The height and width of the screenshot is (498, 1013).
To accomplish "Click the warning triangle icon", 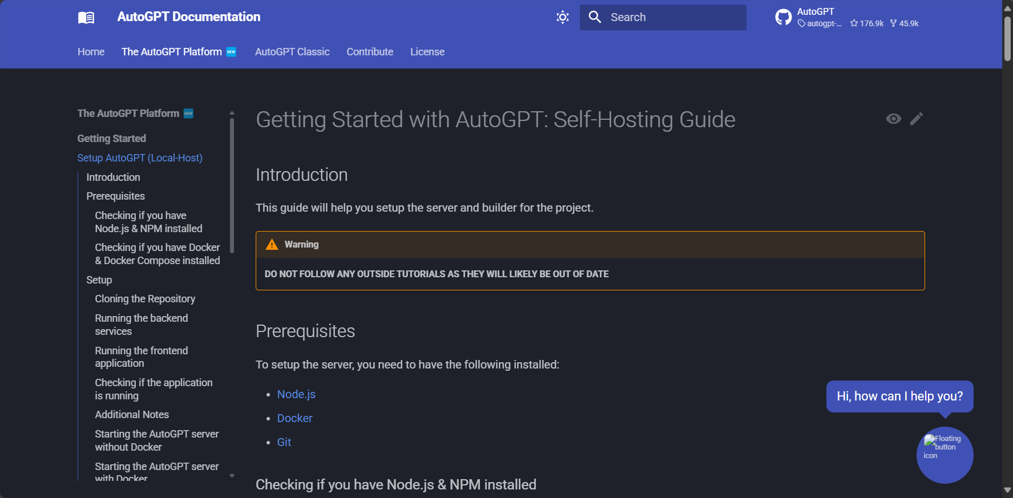I will coord(272,245).
